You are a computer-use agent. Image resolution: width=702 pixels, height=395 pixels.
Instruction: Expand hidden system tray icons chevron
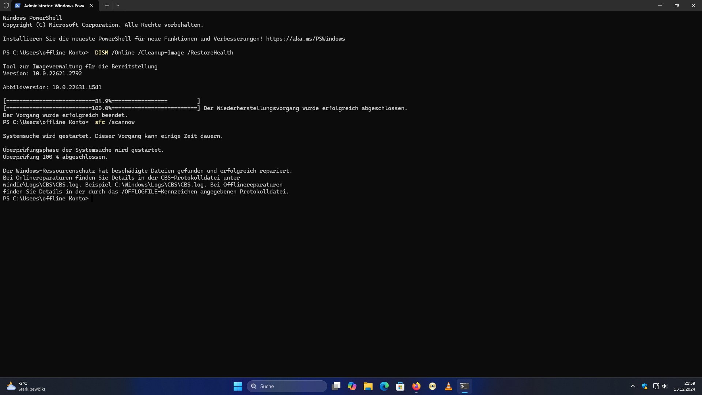pyautogui.click(x=633, y=386)
